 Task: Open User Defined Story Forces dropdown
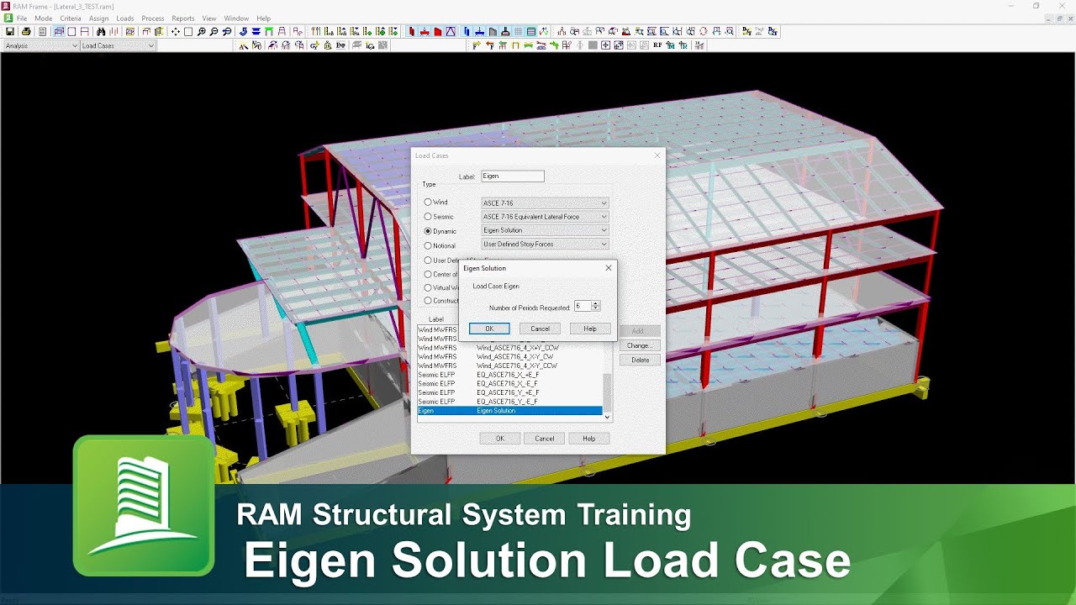coord(545,244)
